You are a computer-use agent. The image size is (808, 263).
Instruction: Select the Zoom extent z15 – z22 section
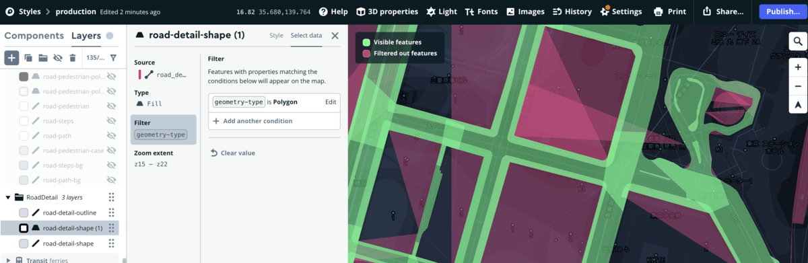click(164, 159)
